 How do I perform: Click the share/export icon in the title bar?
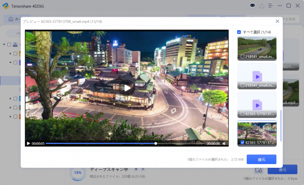tap(262, 6)
